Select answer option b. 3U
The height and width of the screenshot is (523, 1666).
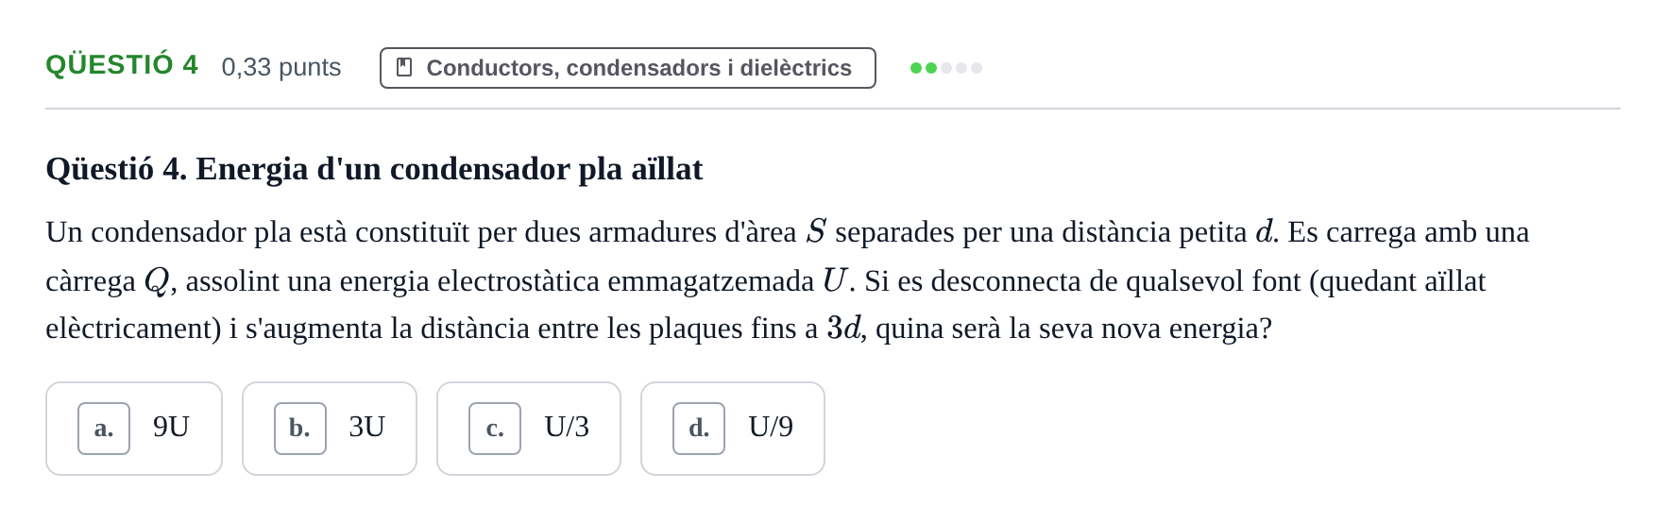pyautogui.click(x=330, y=429)
